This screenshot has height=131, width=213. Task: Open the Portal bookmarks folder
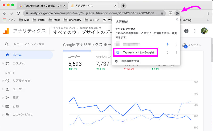39,20
